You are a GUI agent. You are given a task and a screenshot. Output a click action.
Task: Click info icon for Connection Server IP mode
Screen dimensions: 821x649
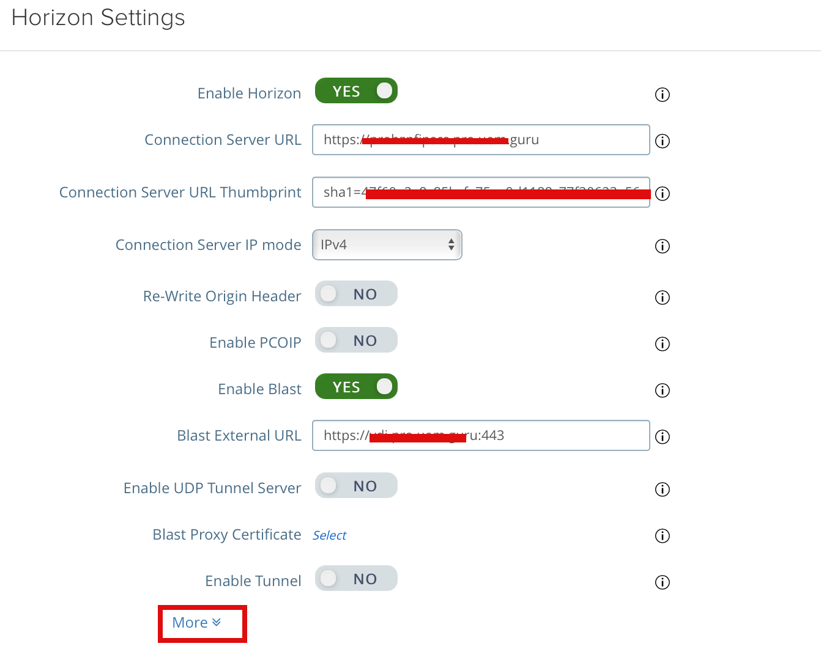662,246
